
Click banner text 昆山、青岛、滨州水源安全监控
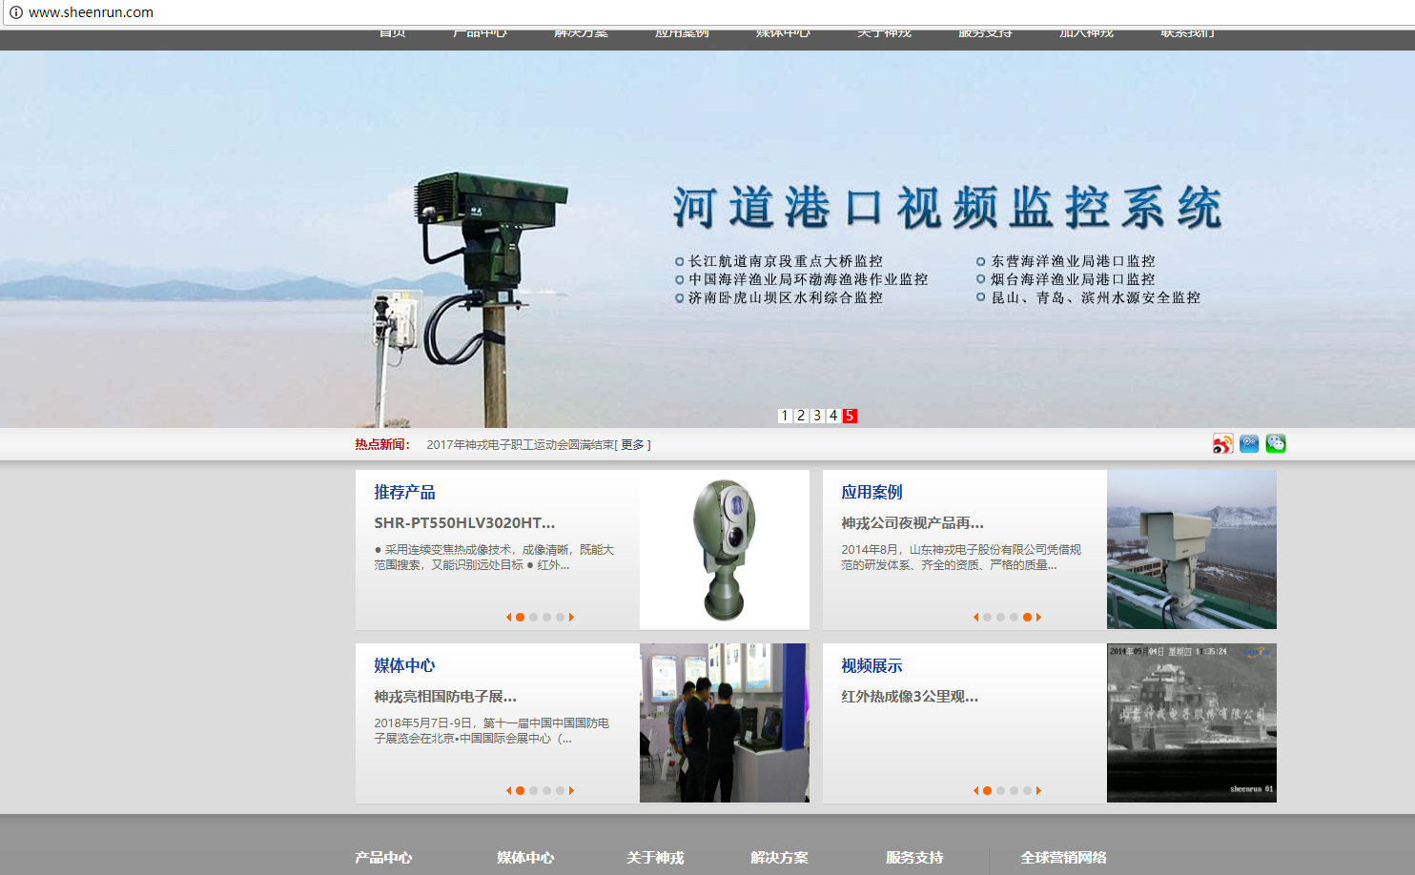[x=1096, y=297]
